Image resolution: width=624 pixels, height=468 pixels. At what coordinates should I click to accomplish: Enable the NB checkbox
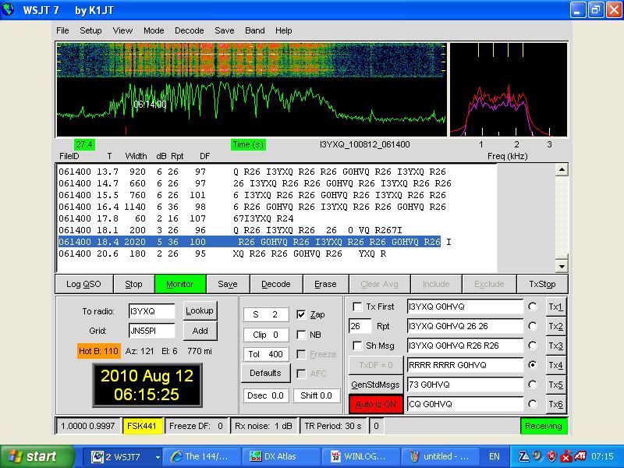(301, 335)
